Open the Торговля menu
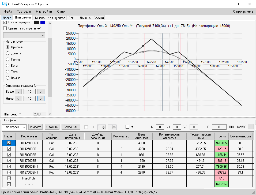 pyautogui.click(x=24, y=12)
